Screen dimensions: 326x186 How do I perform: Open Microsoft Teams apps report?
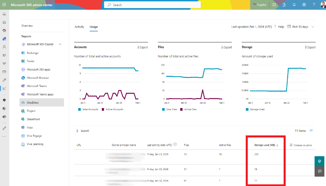[x=40, y=94]
